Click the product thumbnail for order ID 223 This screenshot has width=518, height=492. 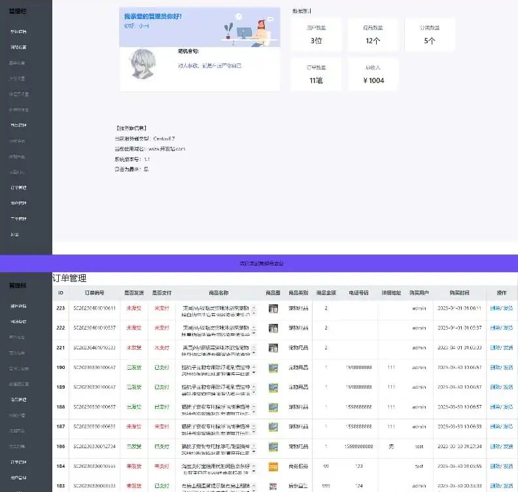coord(273,309)
